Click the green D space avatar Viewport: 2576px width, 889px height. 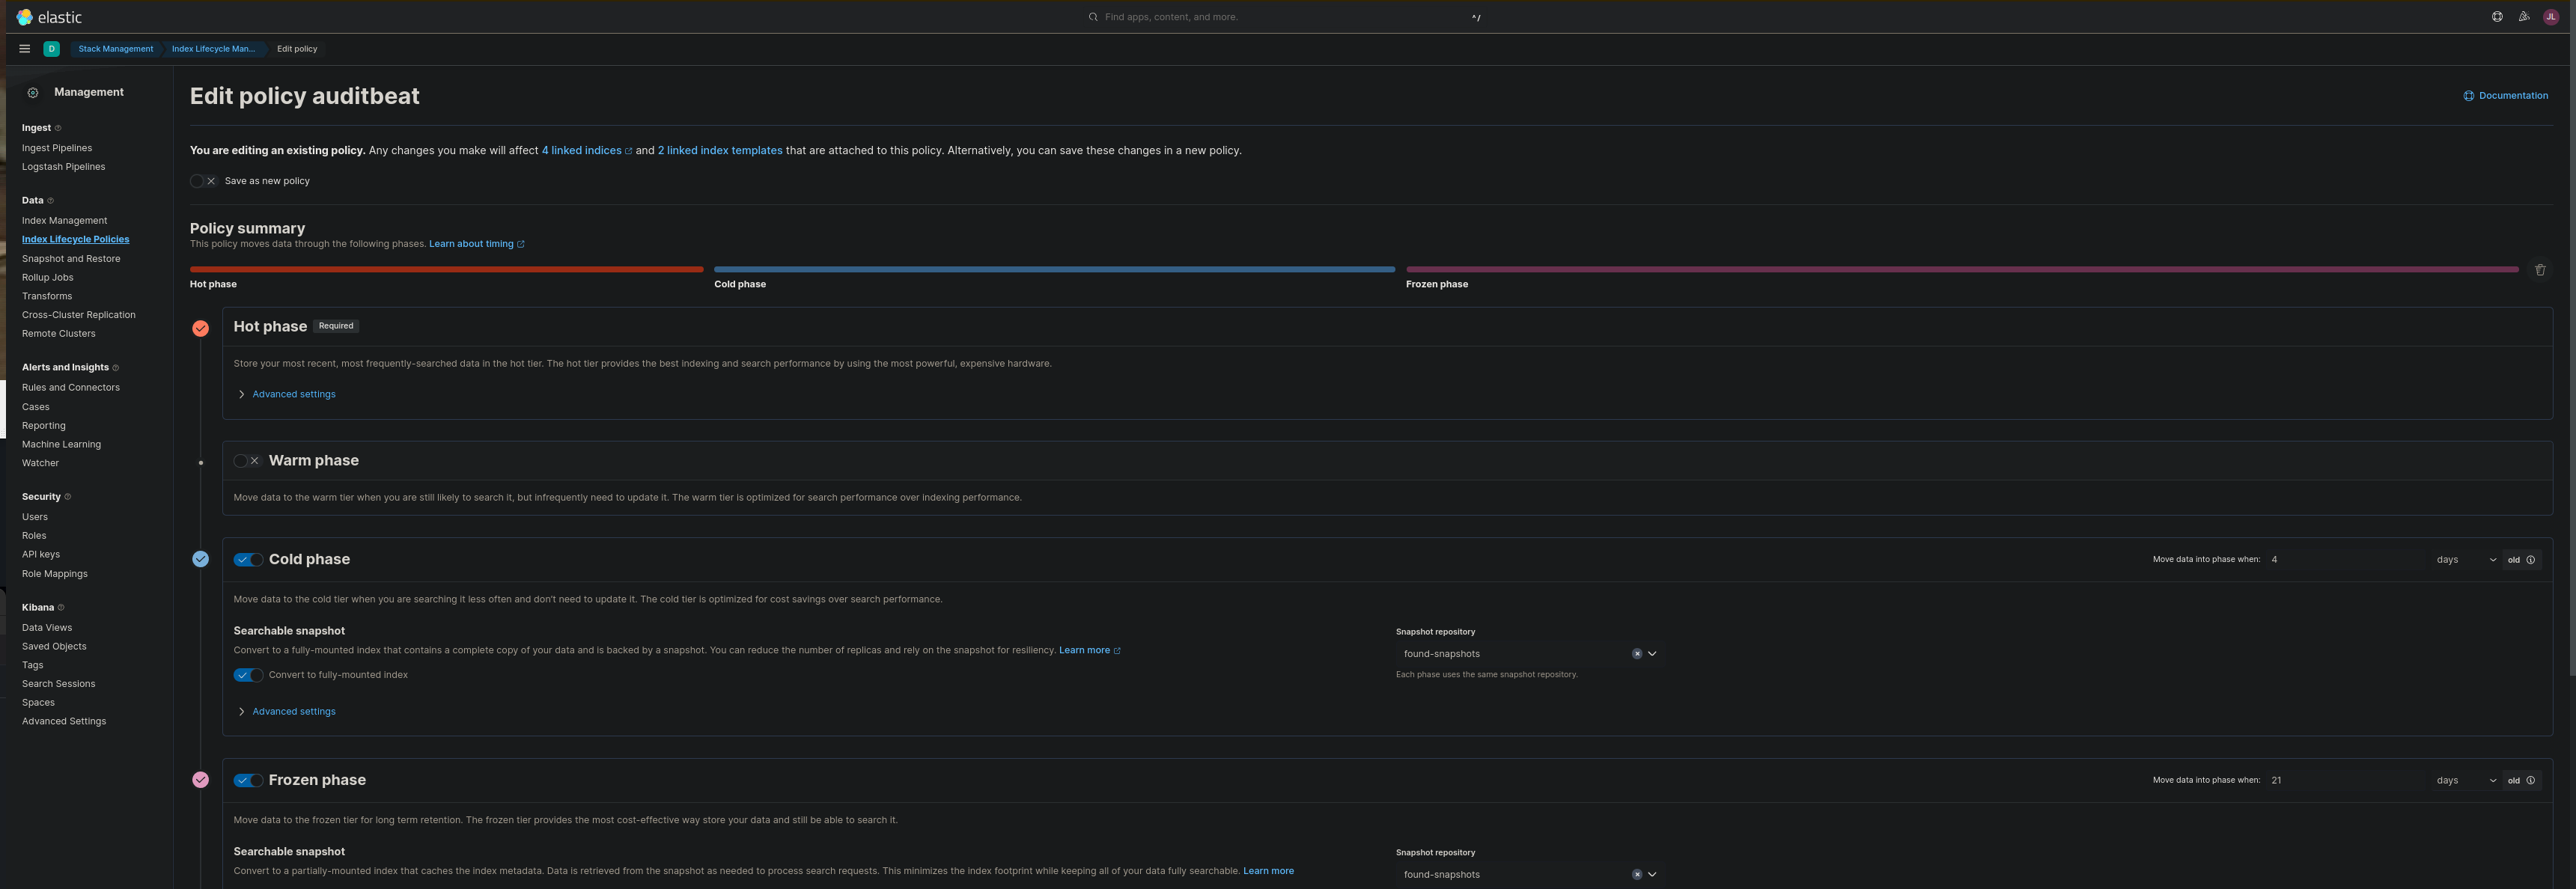click(51, 48)
